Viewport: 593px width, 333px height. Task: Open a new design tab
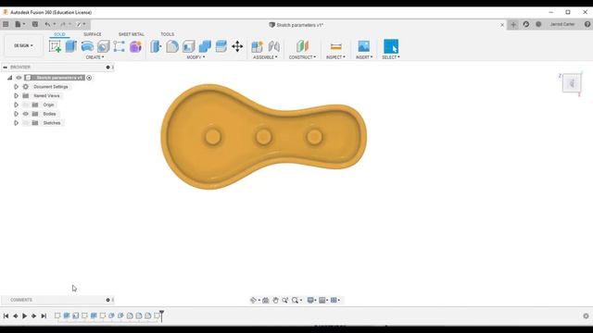(x=513, y=25)
